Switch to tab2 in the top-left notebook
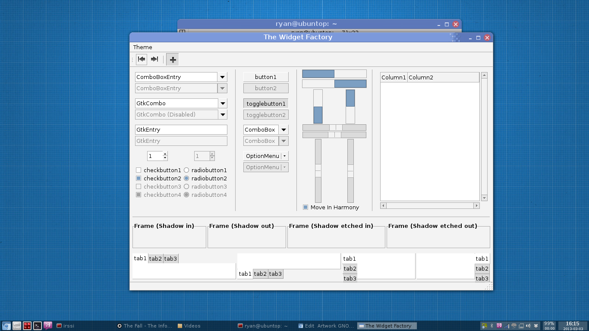 [x=155, y=259]
